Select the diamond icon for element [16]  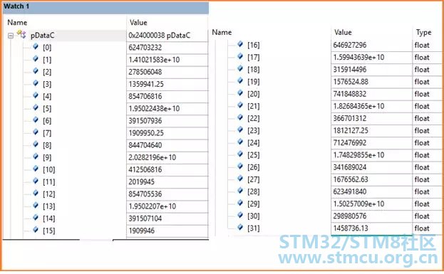240,44
